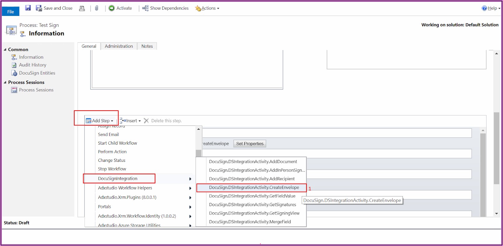Image resolution: width=503 pixels, height=246 pixels.
Task: Click the Save floppy disk icon
Action: (x=28, y=8)
